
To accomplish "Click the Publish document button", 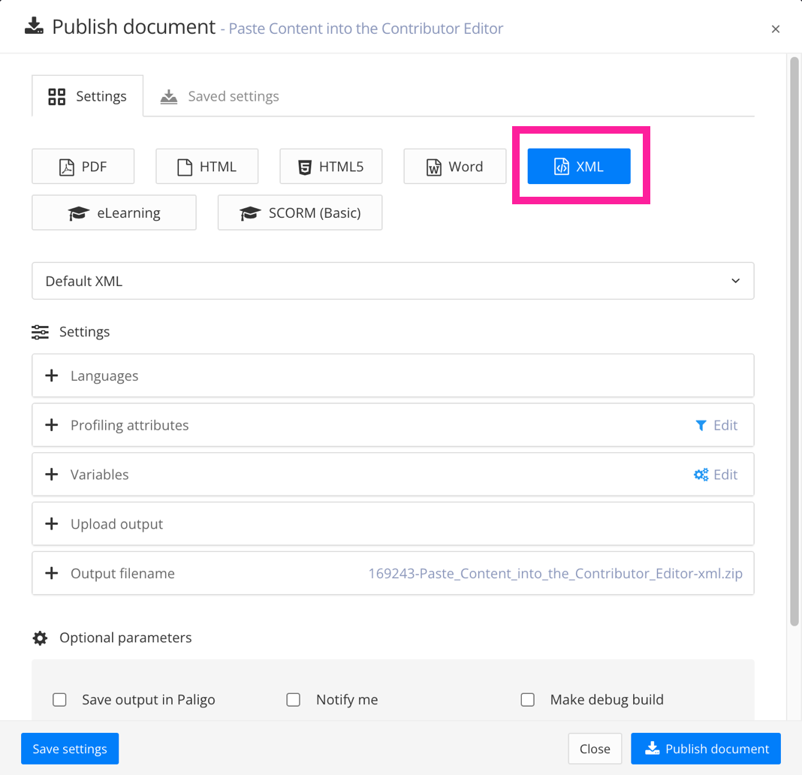I will [x=705, y=748].
